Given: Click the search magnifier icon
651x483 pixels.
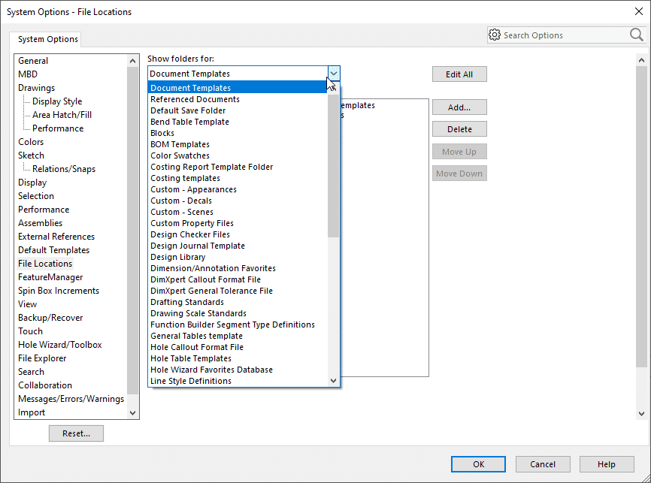Looking at the screenshot, I should [x=636, y=35].
